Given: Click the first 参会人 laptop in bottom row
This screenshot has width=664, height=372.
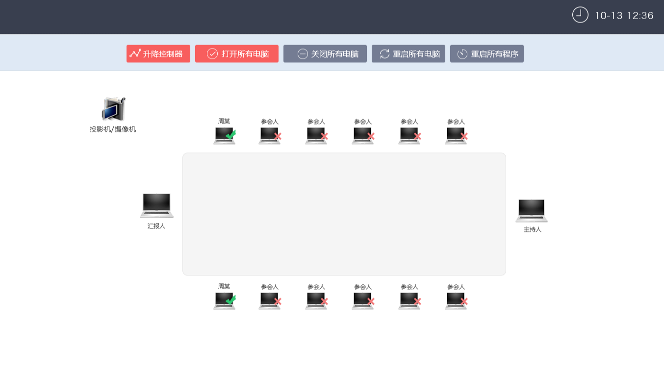Looking at the screenshot, I should pos(269,301).
